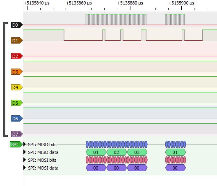Click the +5135860 µs ruler label
Viewport: 217px width, 186px height.
pyautogui.click(x=79, y=3)
